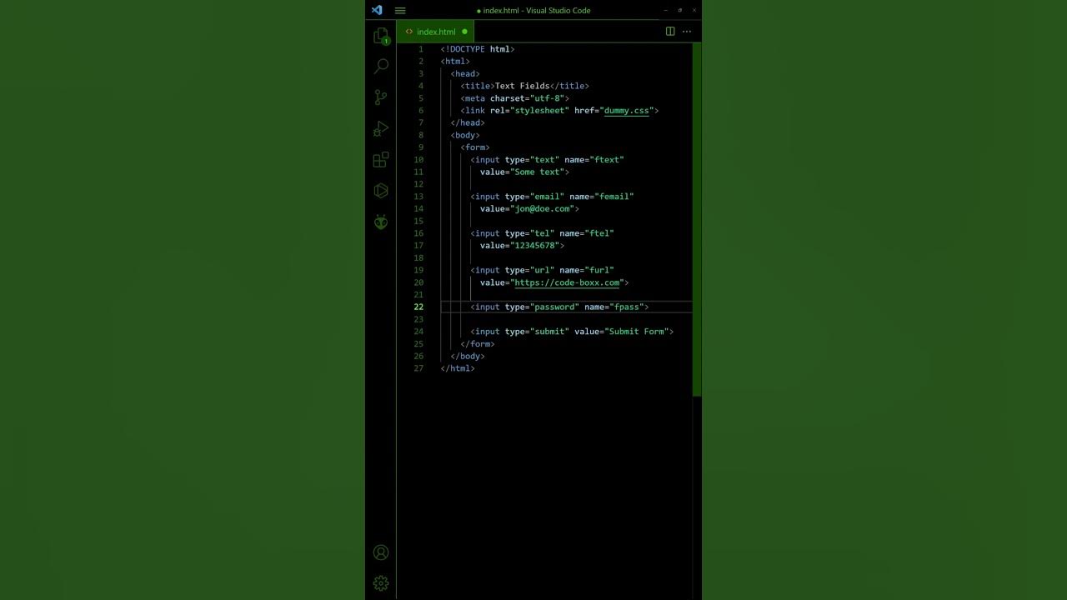The image size is (1067, 600).
Task: Click the submit input 'Submit Form' line
Action: 572,332
